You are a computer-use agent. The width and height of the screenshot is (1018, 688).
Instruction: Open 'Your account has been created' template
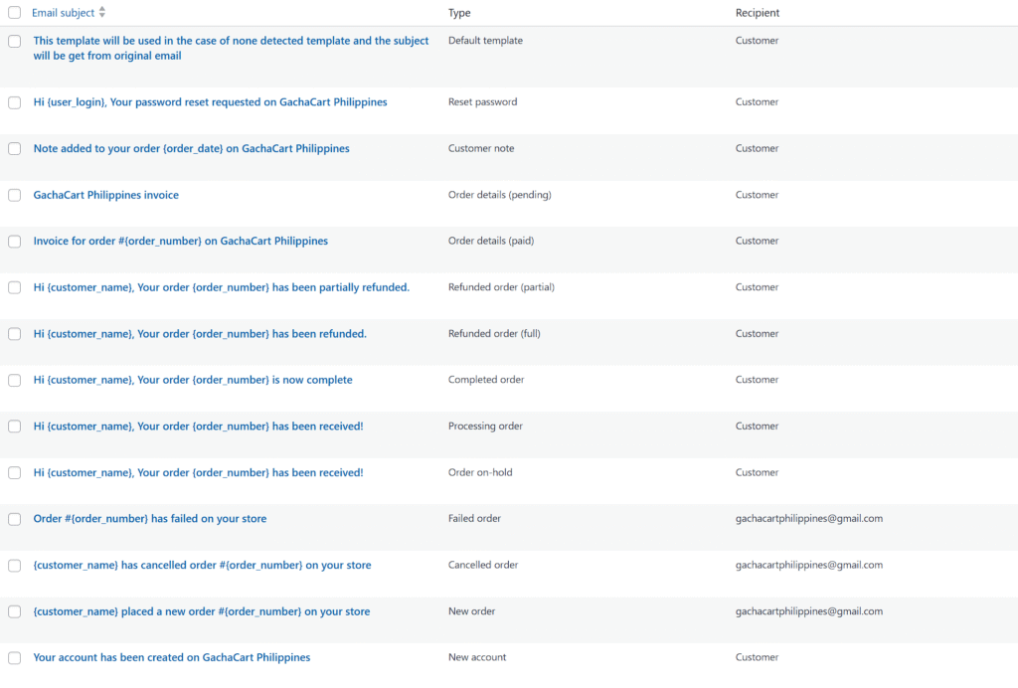171,657
